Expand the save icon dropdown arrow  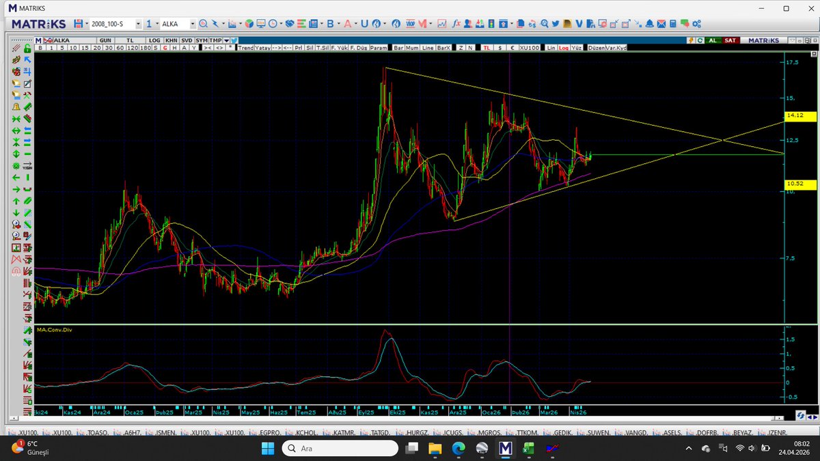coord(87,24)
